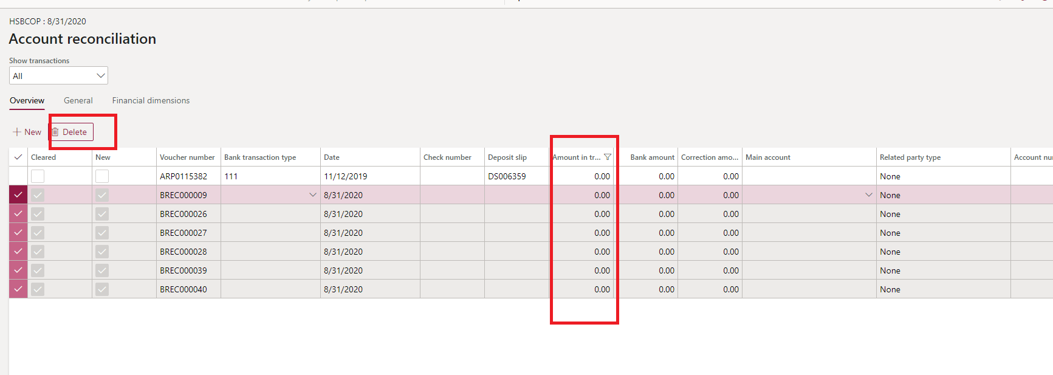
Task: Click the Bank amount column header
Action: tap(646, 157)
